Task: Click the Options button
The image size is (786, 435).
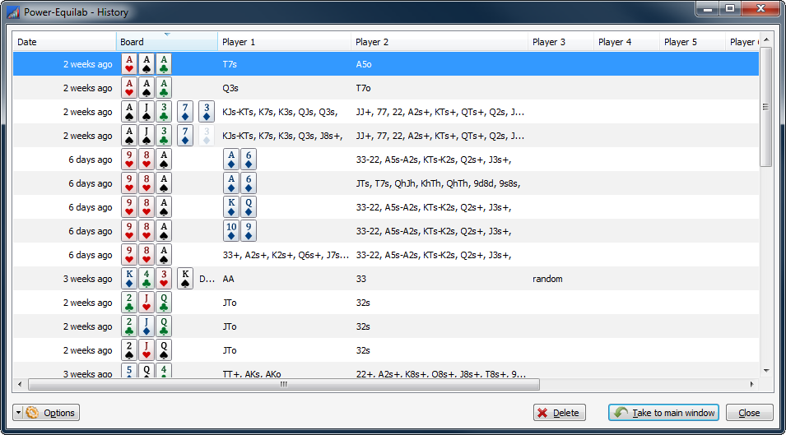Action: coord(51,413)
